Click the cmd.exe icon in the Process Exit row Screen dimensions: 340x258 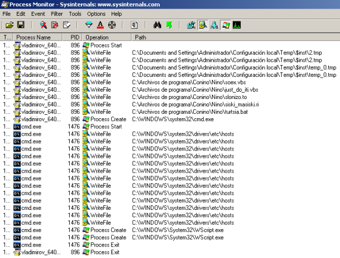(17, 245)
